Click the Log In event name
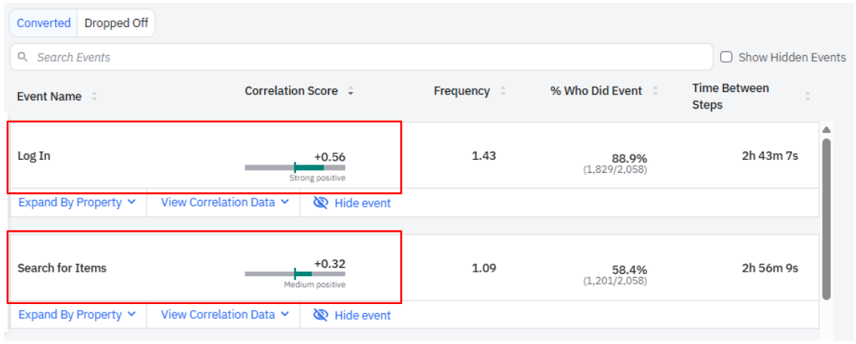The image size is (856, 344). tap(34, 156)
